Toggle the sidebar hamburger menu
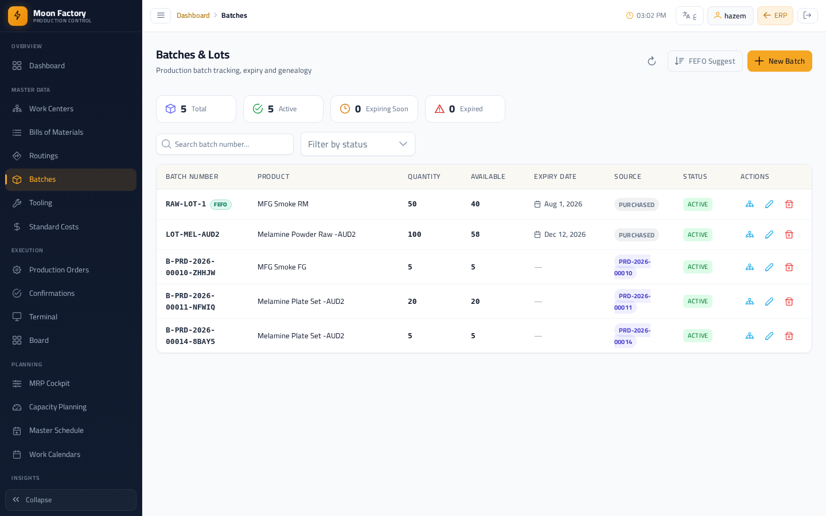Image resolution: width=826 pixels, height=516 pixels. tap(161, 15)
